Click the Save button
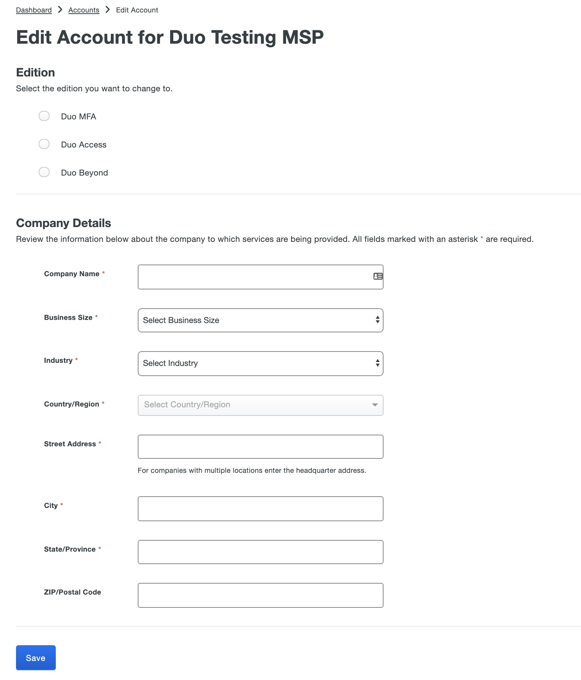Screen dimensions: 581x680 pos(36,657)
